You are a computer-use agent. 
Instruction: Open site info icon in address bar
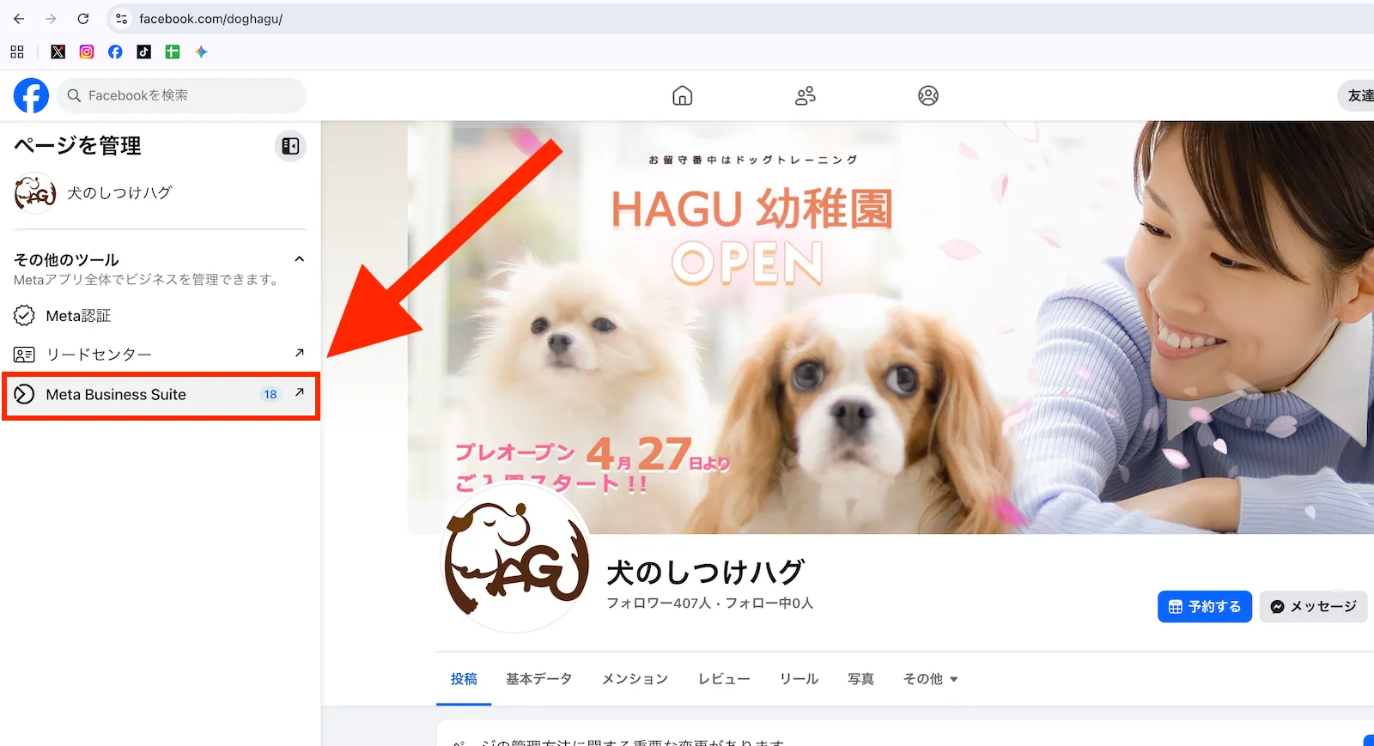[x=122, y=18]
